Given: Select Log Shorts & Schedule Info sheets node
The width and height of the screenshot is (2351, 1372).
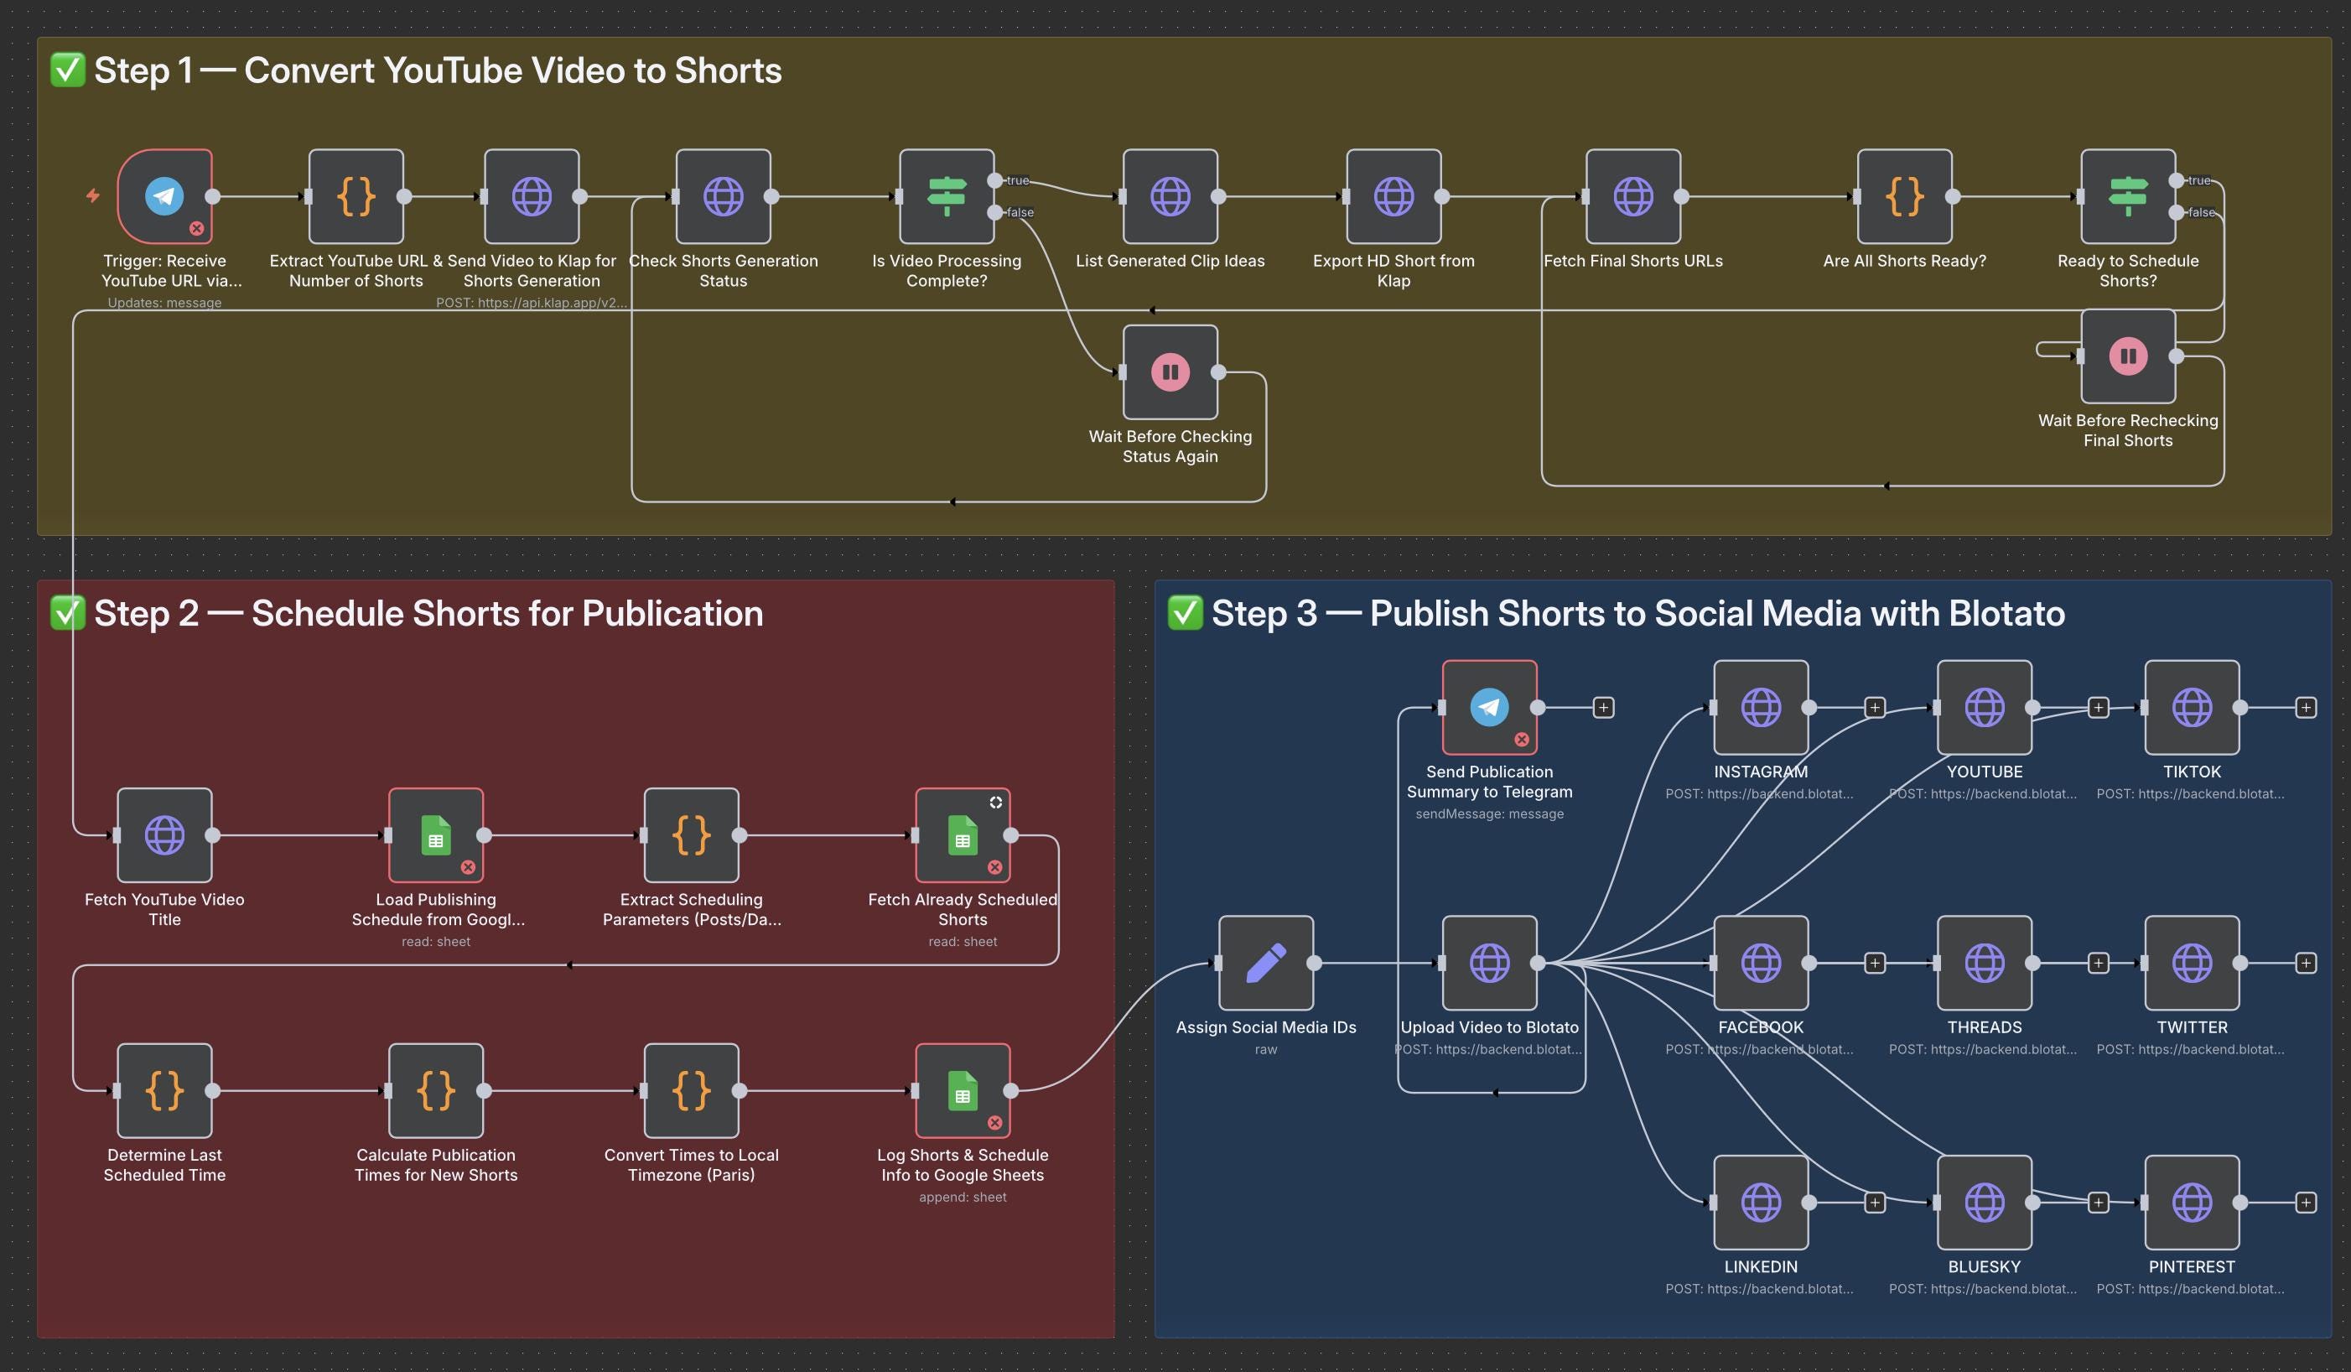Looking at the screenshot, I should click(x=963, y=1090).
